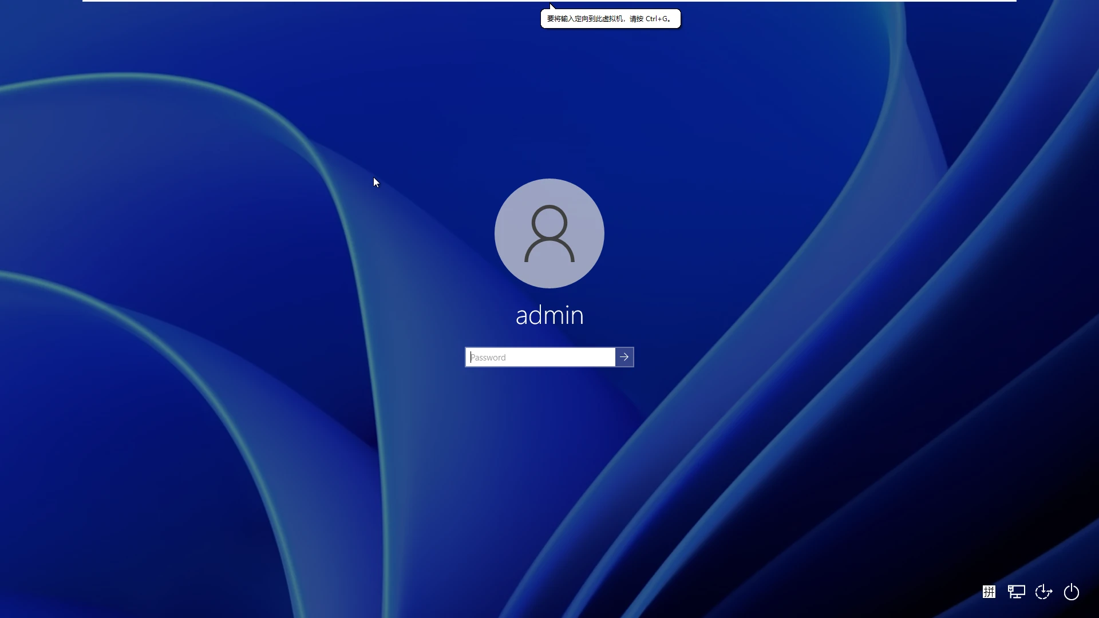Open the network connection icon
Image resolution: width=1099 pixels, height=618 pixels.
point(1017,592)
